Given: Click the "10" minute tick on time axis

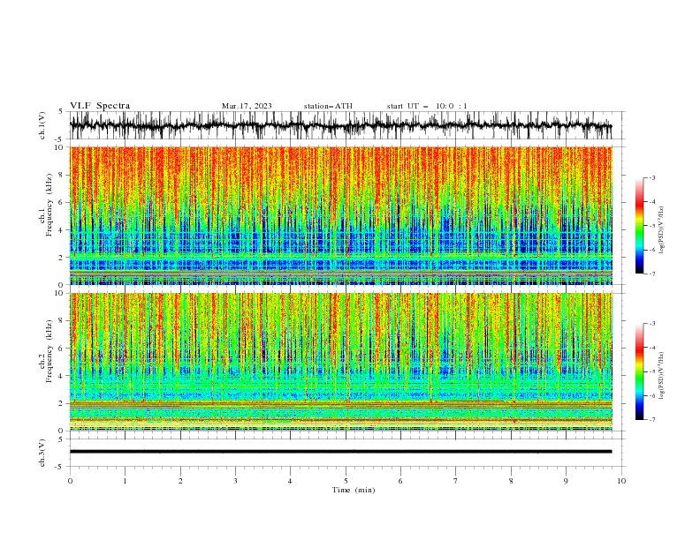Looking at the screenshot, I should (621, 481).
